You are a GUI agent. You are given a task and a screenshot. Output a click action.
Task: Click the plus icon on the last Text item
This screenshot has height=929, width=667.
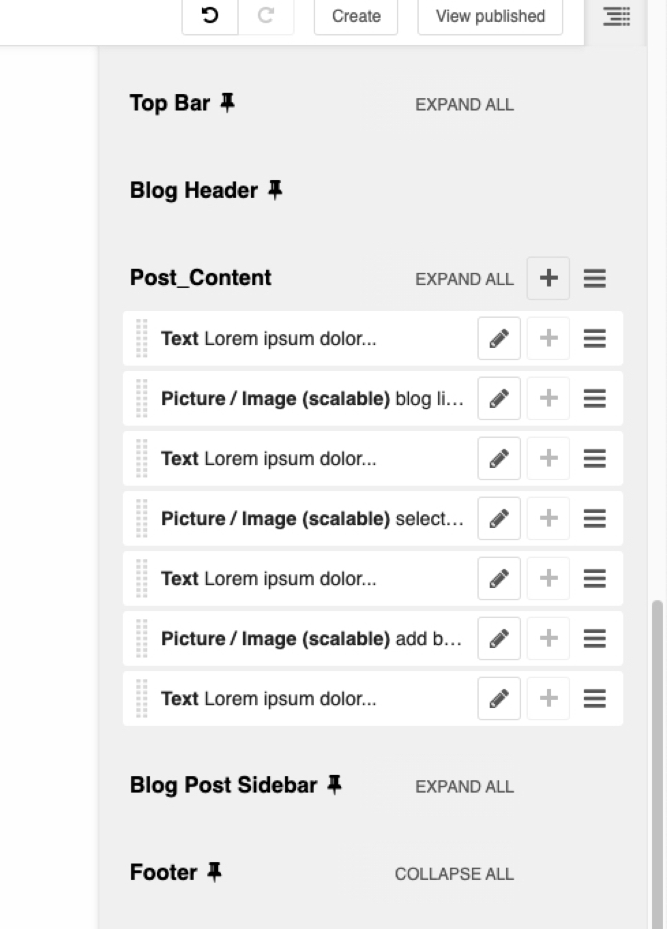click(548, 698)
